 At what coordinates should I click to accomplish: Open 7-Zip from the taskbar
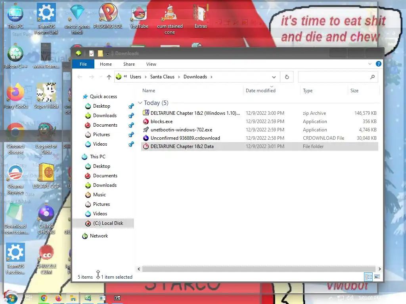click(x=117, y=298)
